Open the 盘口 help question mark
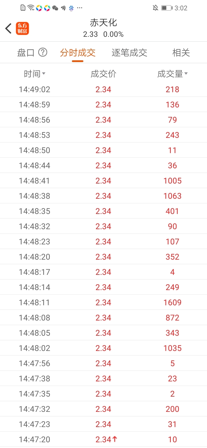Viewport: 207px width, 448px height. pos(43,52)
